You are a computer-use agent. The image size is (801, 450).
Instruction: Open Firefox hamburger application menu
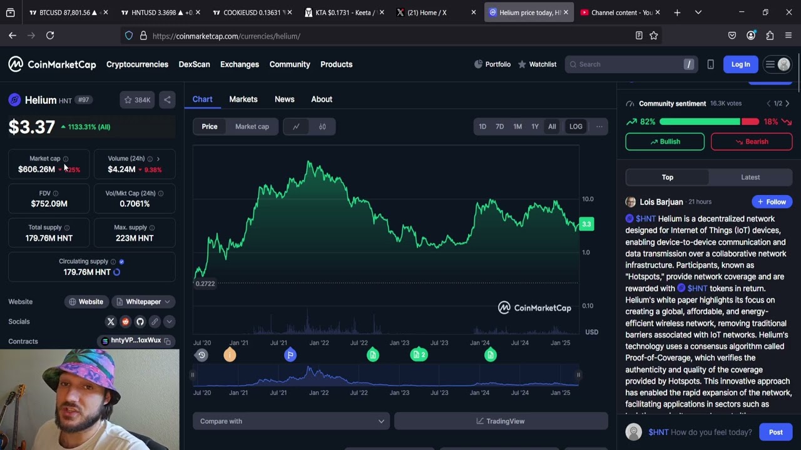(788, 36)
